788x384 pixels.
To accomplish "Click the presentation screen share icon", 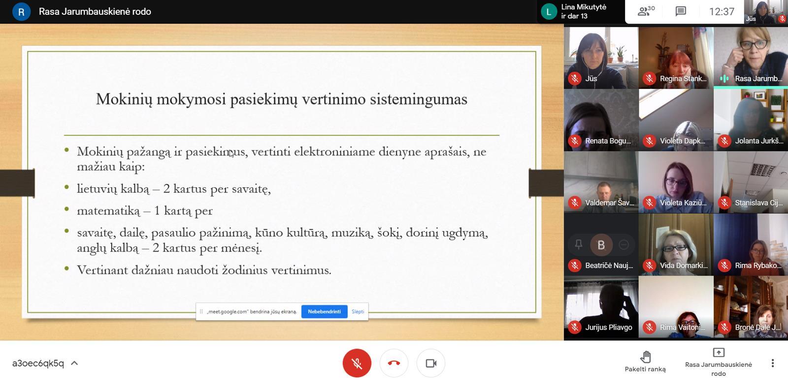I will point(718,353).
